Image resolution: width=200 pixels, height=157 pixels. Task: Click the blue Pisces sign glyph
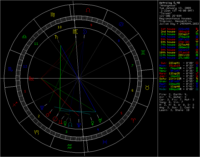coord(105,142)
